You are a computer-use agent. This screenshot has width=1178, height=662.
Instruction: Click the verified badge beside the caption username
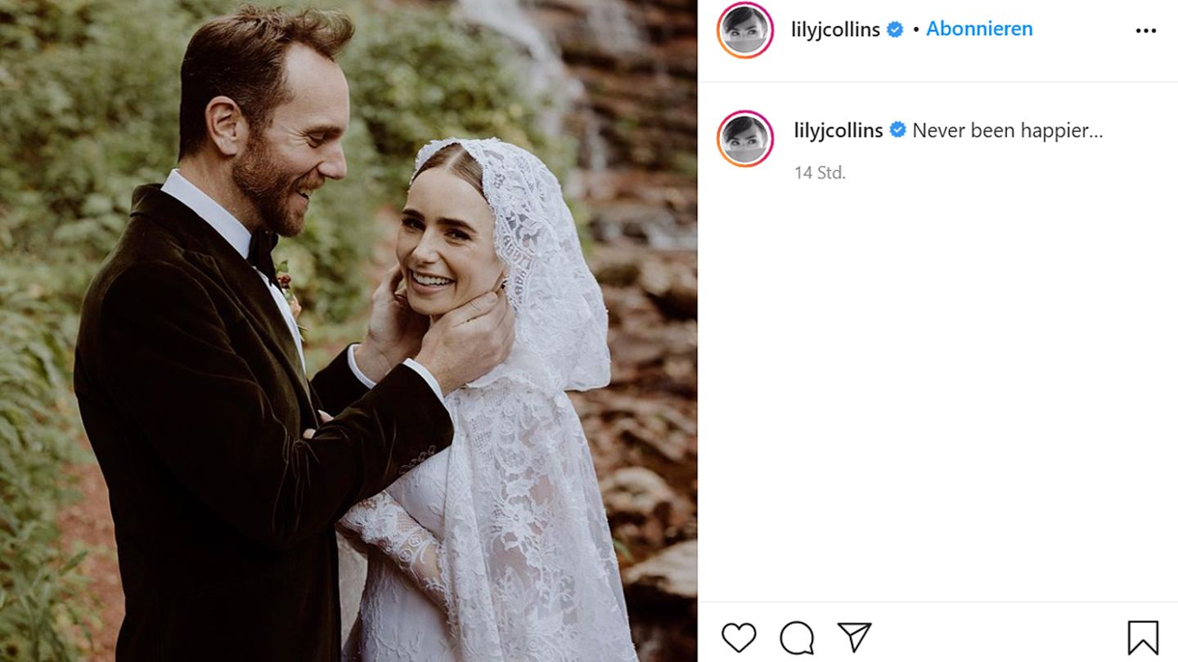click(897, 130)
